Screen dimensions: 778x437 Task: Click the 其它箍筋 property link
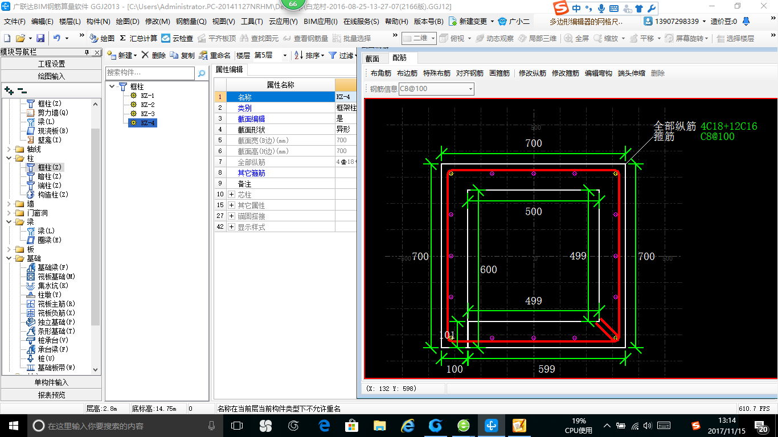pyautogui.click(x=251, y=173)
